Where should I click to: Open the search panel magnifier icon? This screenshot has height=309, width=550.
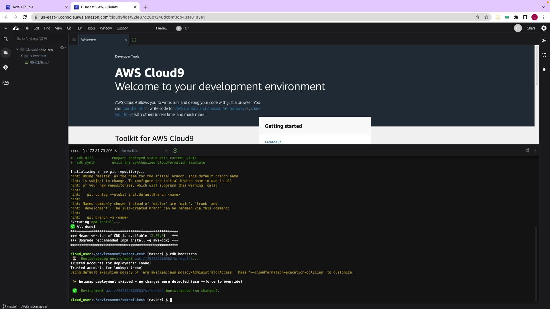tap(6, 39)
